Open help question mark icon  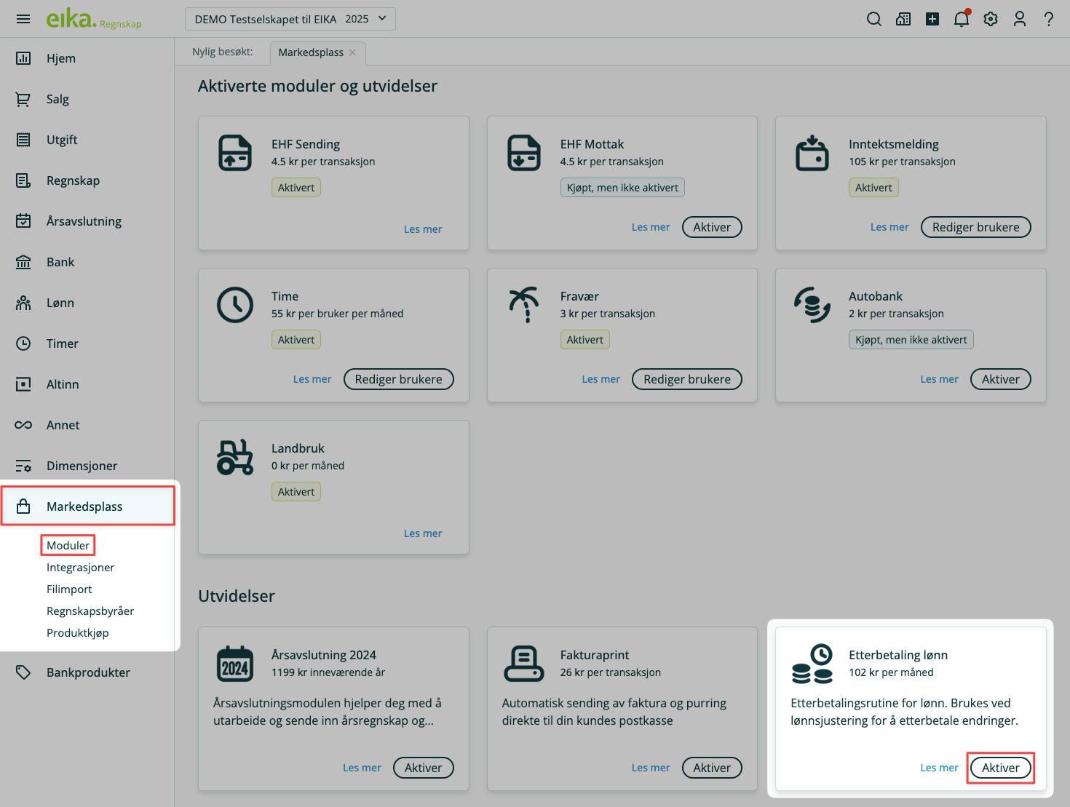tap(1049, 19)
